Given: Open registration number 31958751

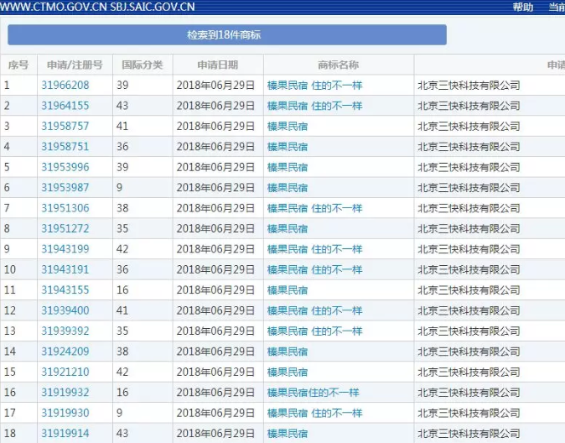Looking at the screenshot, I should pos(65,147).
